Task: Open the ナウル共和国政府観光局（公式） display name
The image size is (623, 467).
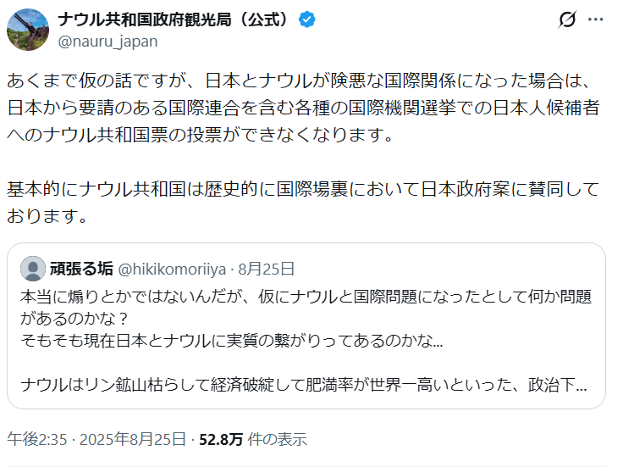Action: point(172,19)
